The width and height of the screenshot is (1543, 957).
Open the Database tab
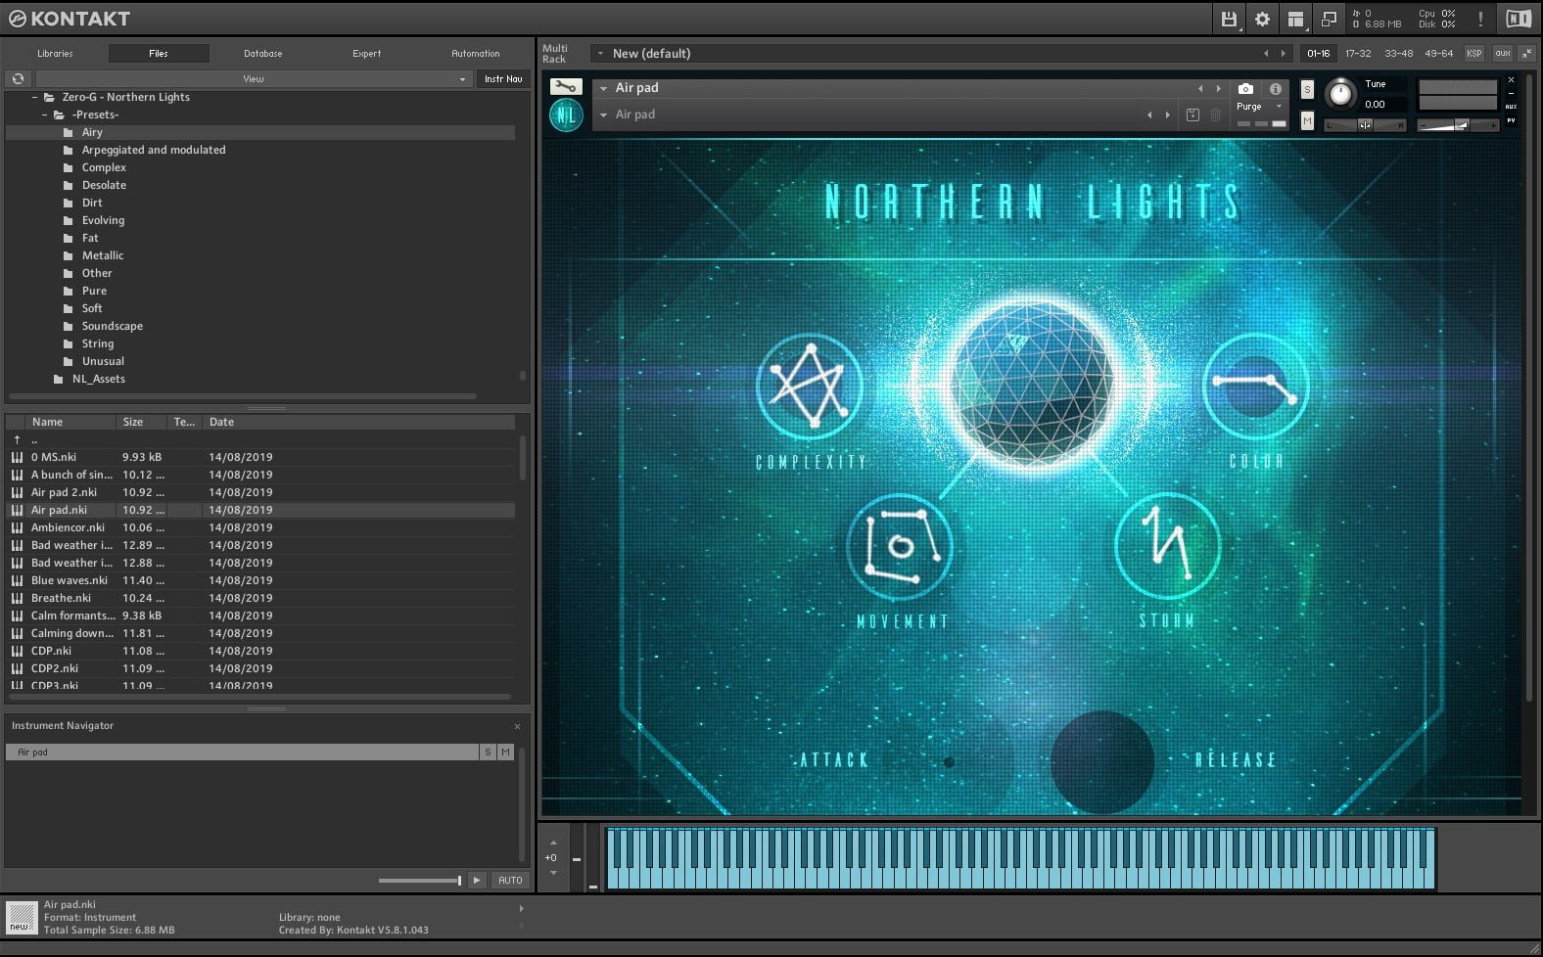pyautogui.click(x=262, y=53)
